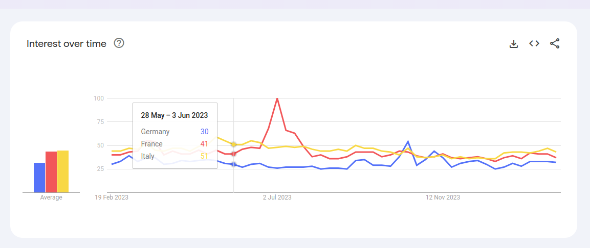Click the Italy value 51 in tooltip

coord(204,156)
